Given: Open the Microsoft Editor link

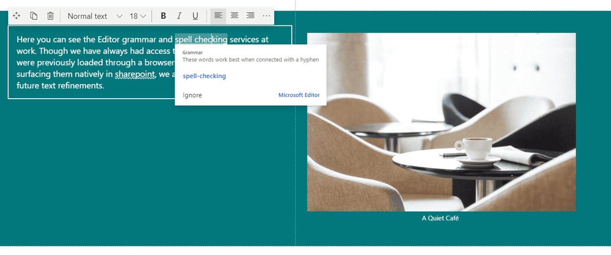Looking at the screenshot, I should (299, 95).
